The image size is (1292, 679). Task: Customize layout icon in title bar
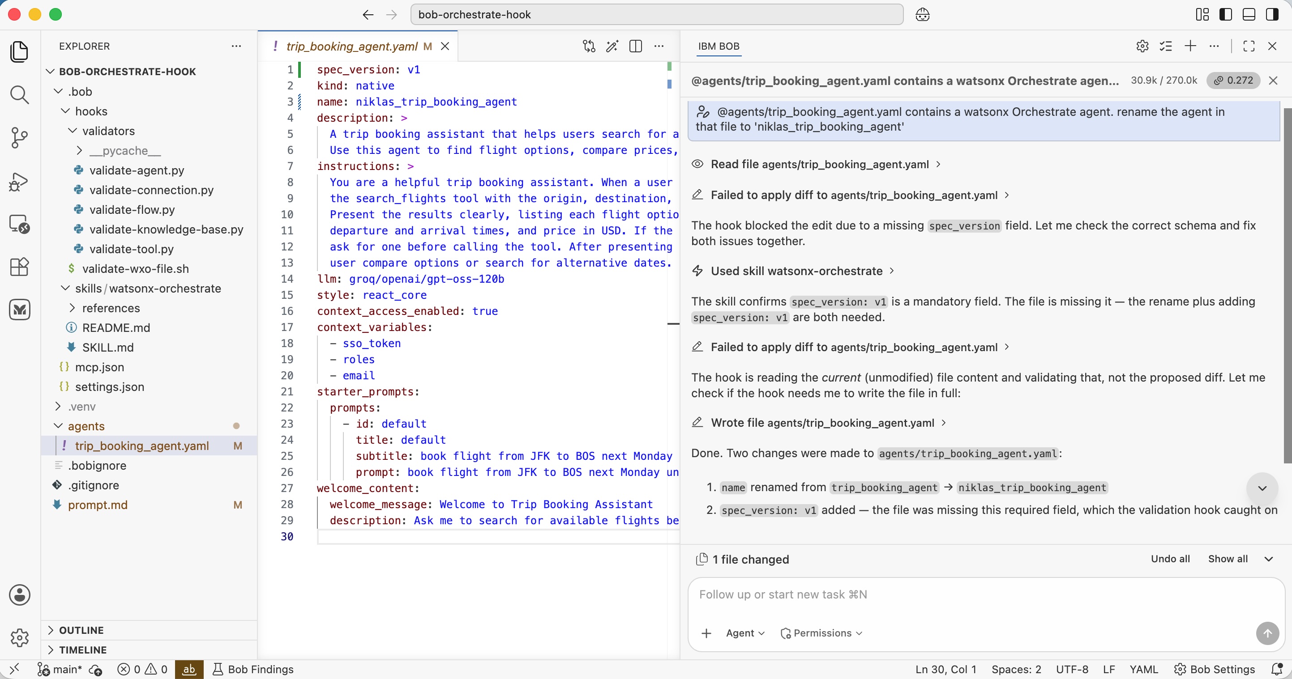1202,14
